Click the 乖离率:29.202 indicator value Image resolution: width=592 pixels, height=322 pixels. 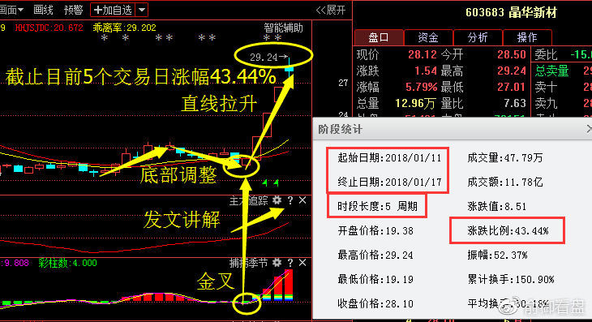[x=124, y=28]
